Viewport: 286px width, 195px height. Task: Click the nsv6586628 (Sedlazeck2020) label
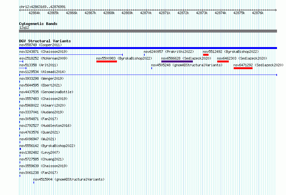186,58
